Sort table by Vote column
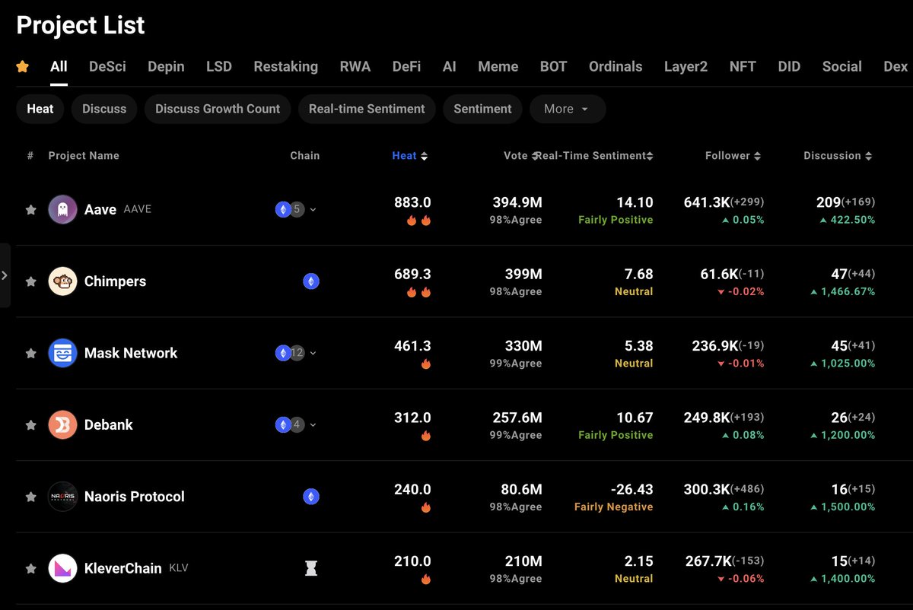913x610 pixels. (x=520, y=156)
